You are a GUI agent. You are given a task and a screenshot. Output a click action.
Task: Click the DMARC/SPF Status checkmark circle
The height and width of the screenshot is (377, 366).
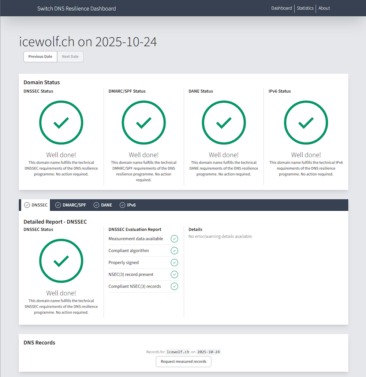[x=143, y=123]
